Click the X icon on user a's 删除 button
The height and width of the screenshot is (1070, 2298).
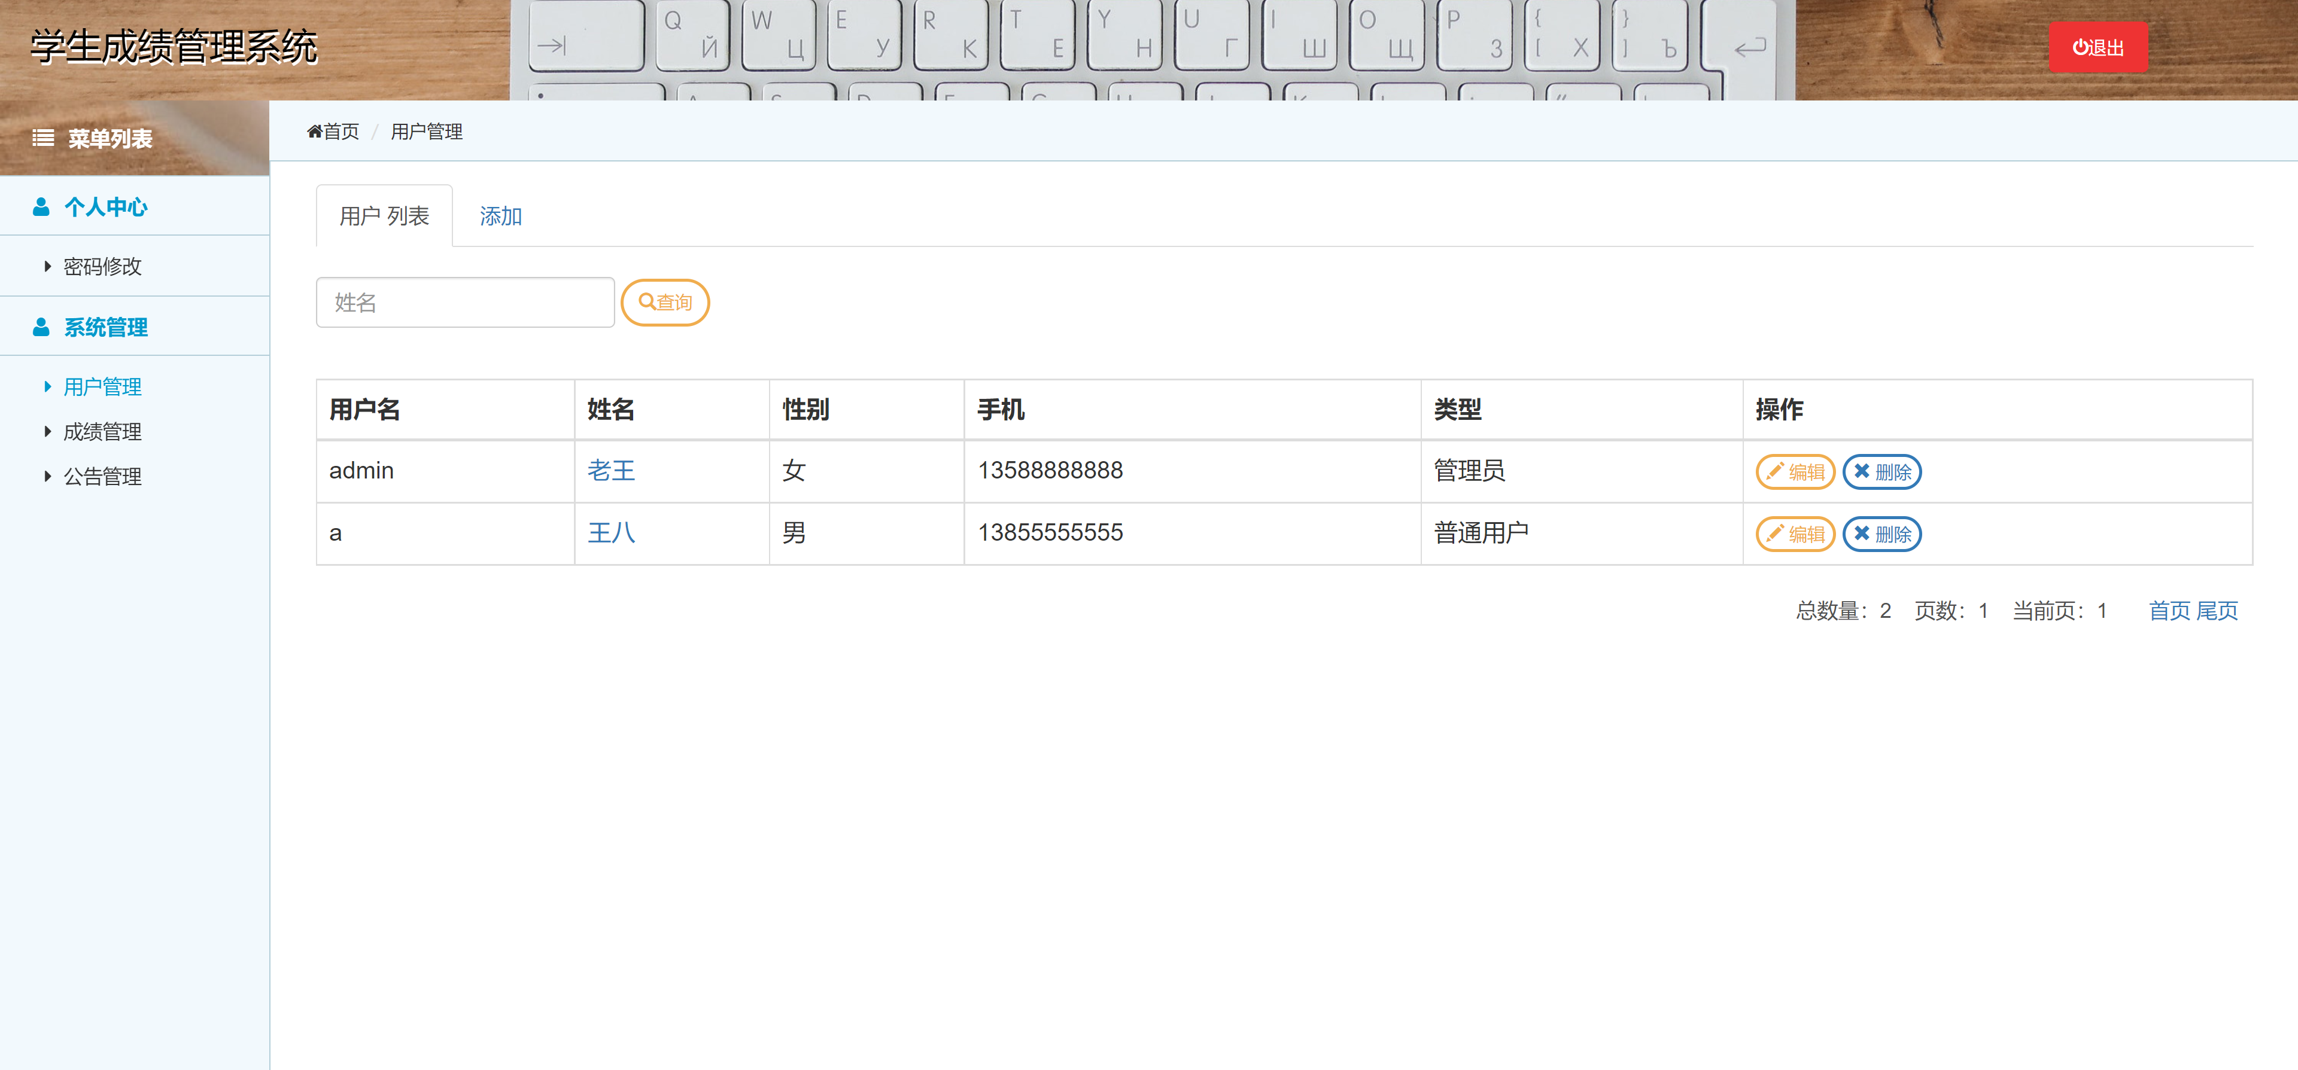(1863, 534)
